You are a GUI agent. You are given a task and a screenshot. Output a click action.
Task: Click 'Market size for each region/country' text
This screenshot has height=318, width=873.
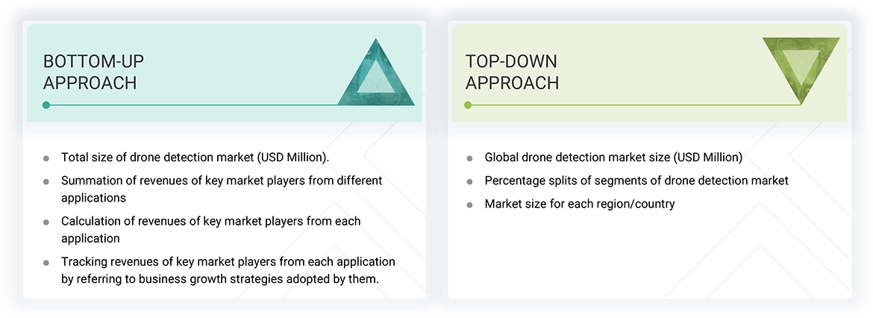click(x=579, y=204)
